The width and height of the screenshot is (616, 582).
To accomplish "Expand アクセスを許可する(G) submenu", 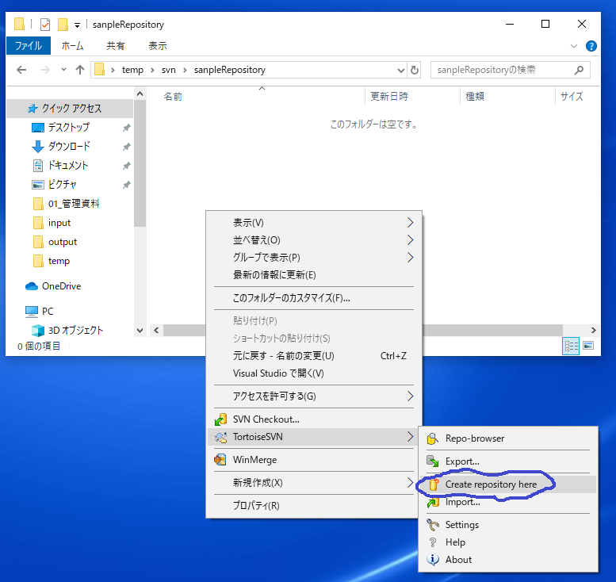I will click(x=314, y=396).
